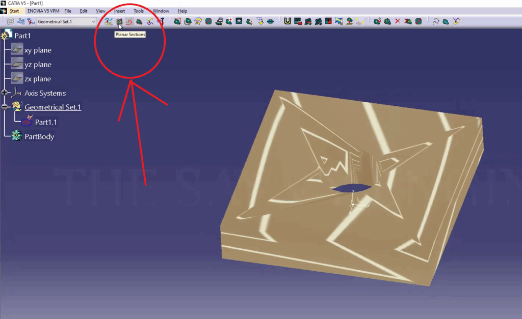The width and height of the screenshot is (522, 319).
Task: Select the Part1 root node
Action: tap(22, 36)
